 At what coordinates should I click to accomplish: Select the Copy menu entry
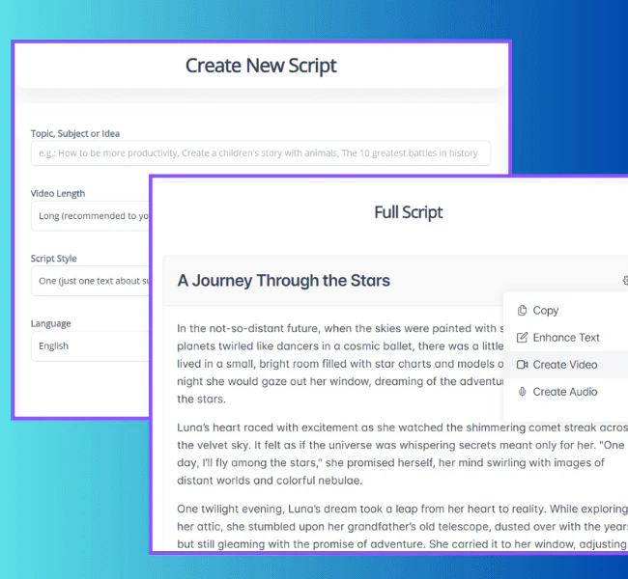(546, 311)
